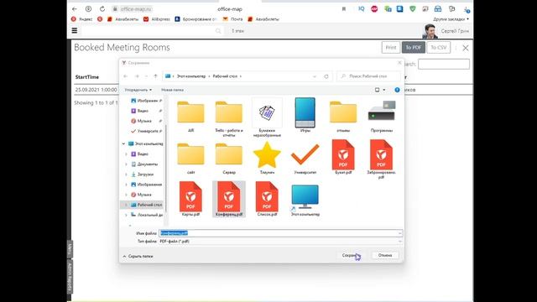Click the blue help icon

tap(397, 90)
